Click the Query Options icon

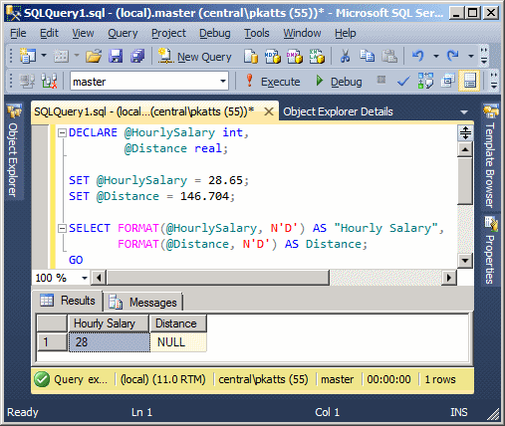pyautogui.click(x=447, y=81)
